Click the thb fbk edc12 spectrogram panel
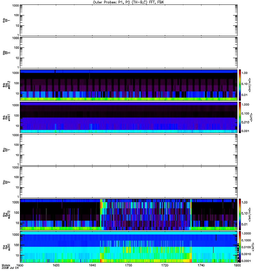The height and width of the screenshot is (275, 257). 128,85
